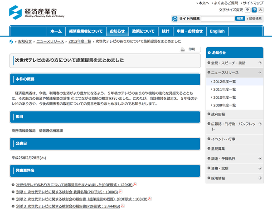Set text size to small (小)
This screenshot has width=272, height=213.
pyautogui.click(x=248, y=10)
